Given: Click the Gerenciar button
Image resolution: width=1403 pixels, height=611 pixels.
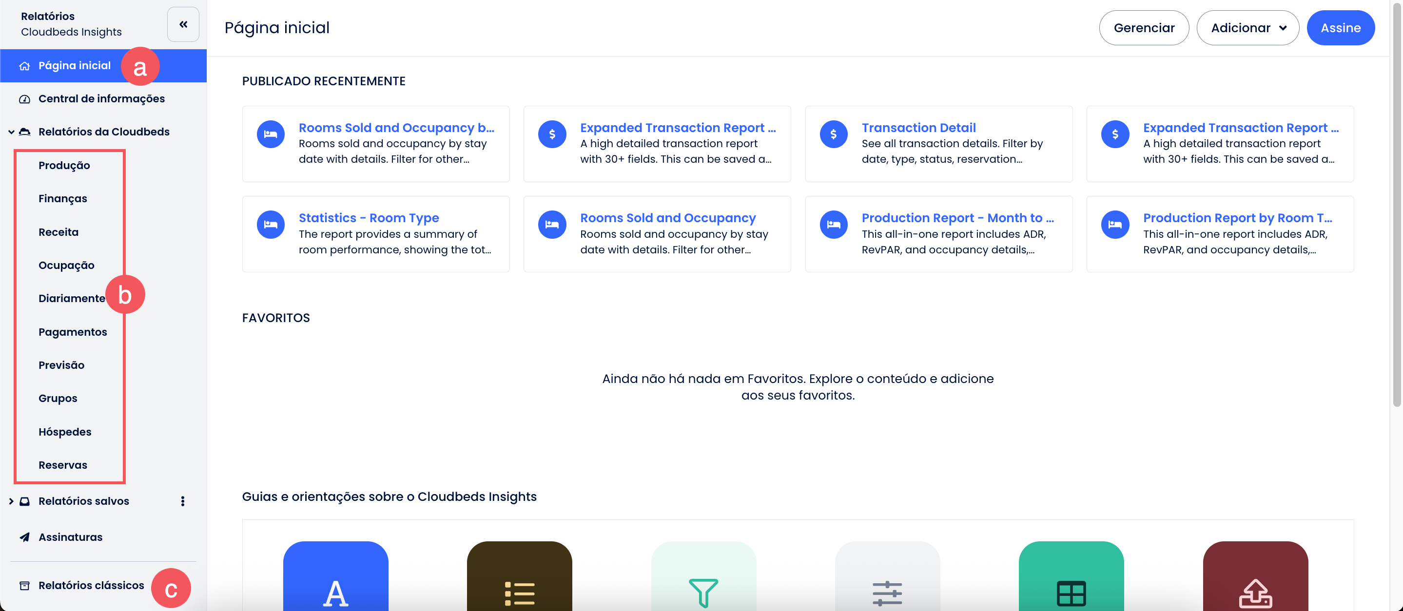Looking at the screenshot, I should click(1143, 28).
